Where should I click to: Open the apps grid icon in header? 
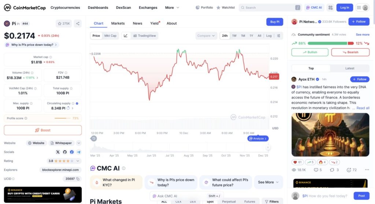click(x=330, y=7)
